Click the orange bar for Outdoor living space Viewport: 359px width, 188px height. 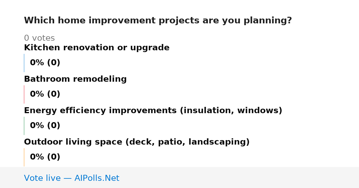point(24,157)
